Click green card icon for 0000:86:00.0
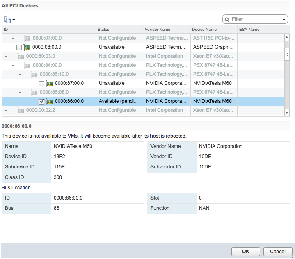The image size is (295, 259). 50,102
